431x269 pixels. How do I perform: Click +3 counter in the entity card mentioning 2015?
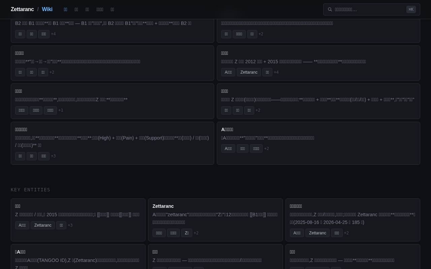click(x=70, y=225)
